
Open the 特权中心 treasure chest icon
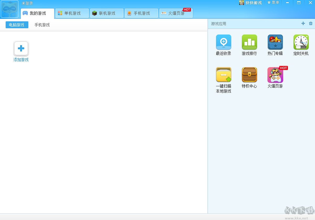point(249,75)
